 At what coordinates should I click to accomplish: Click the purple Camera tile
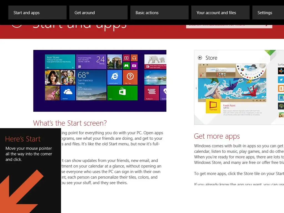134,65
